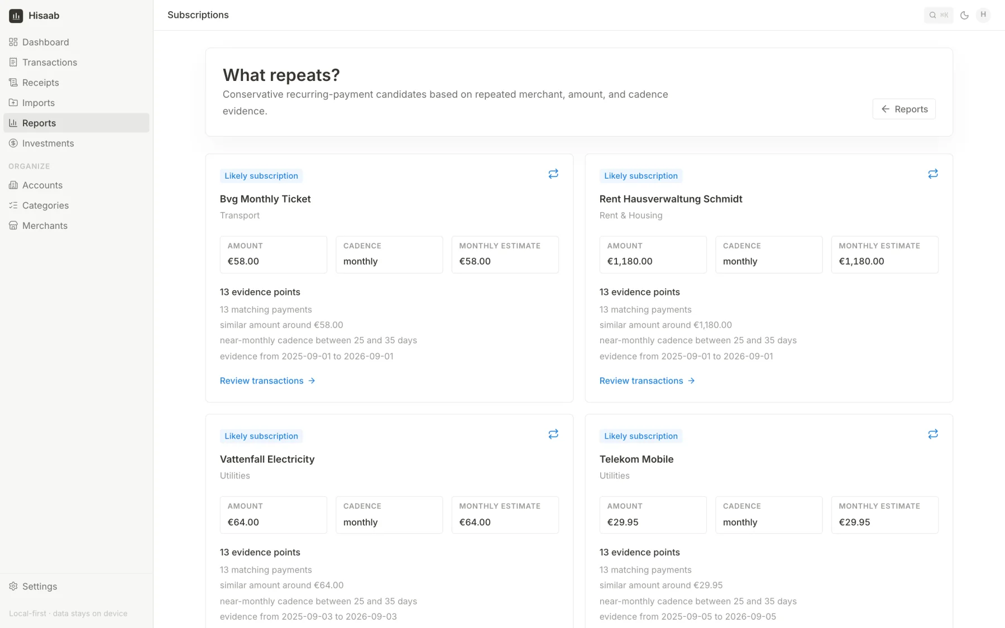The height and width of the screenshot is (628, 1005).
Task: Click arrow next to Rent Review transactions
Action: pos(691,381)
